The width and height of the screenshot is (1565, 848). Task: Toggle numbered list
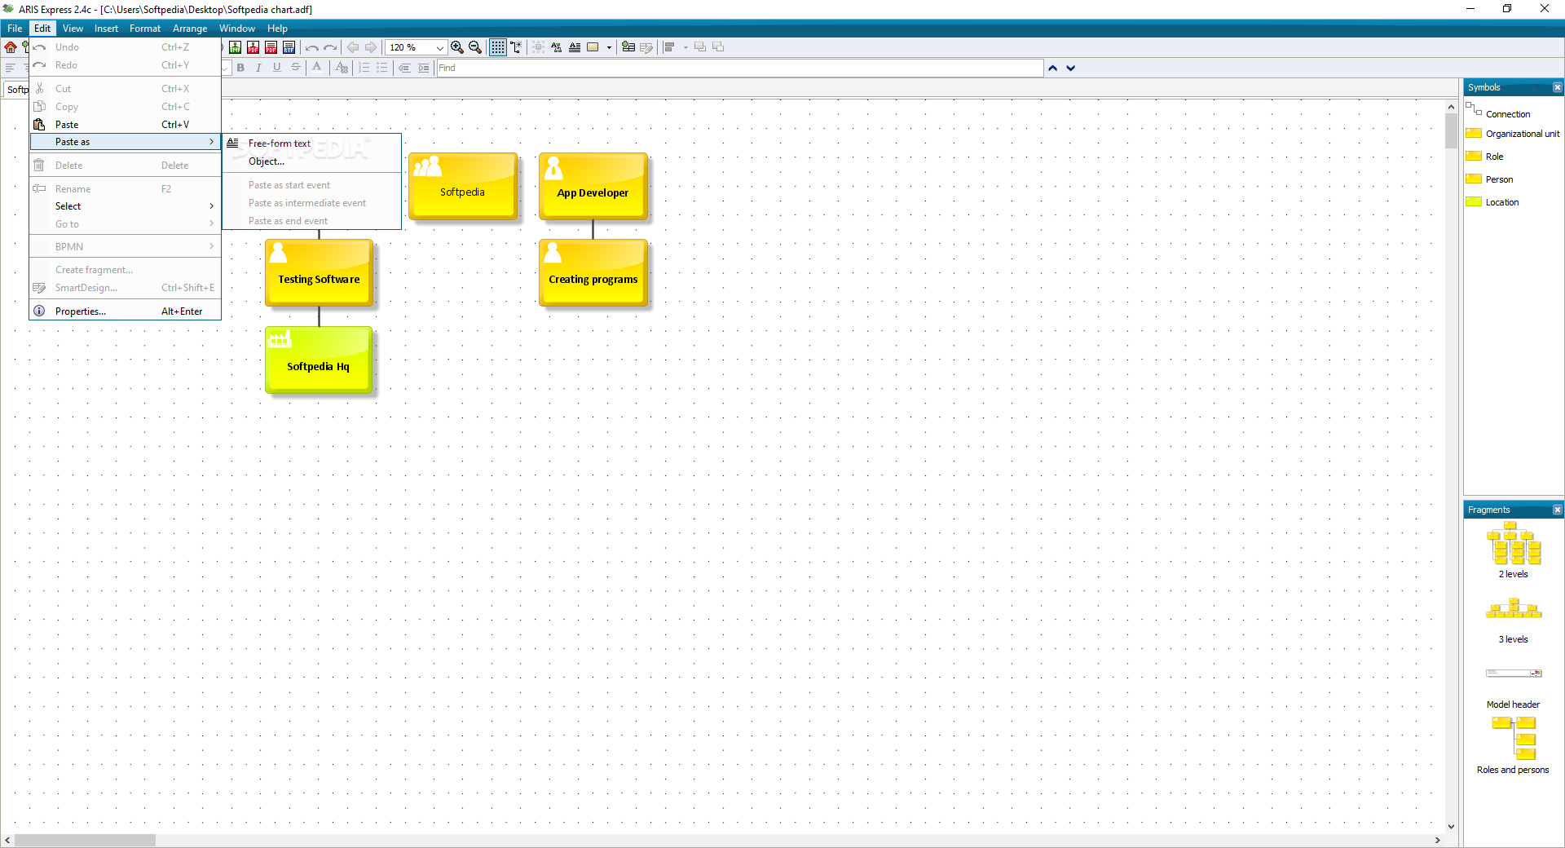pyautogui.click(x=364, y=68)
